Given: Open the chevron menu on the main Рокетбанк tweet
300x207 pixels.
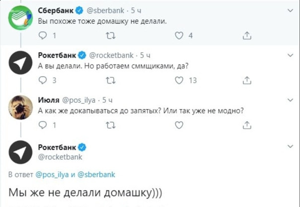Looking at the screenshot, I should pyautogui.click(x=291, y=147).
